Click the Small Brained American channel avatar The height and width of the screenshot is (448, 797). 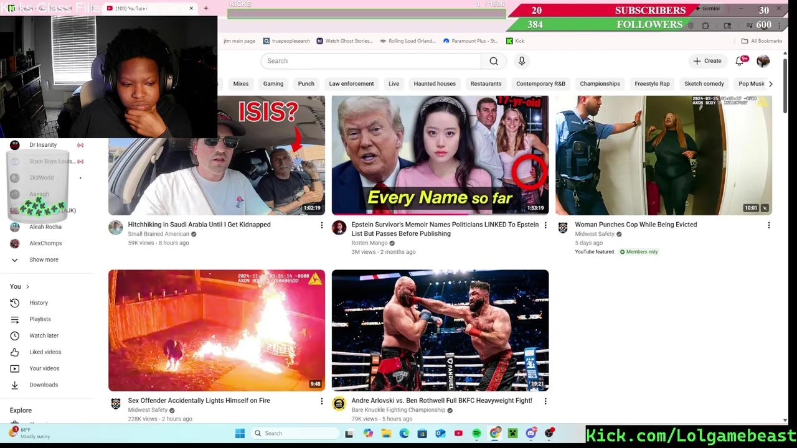116,228
